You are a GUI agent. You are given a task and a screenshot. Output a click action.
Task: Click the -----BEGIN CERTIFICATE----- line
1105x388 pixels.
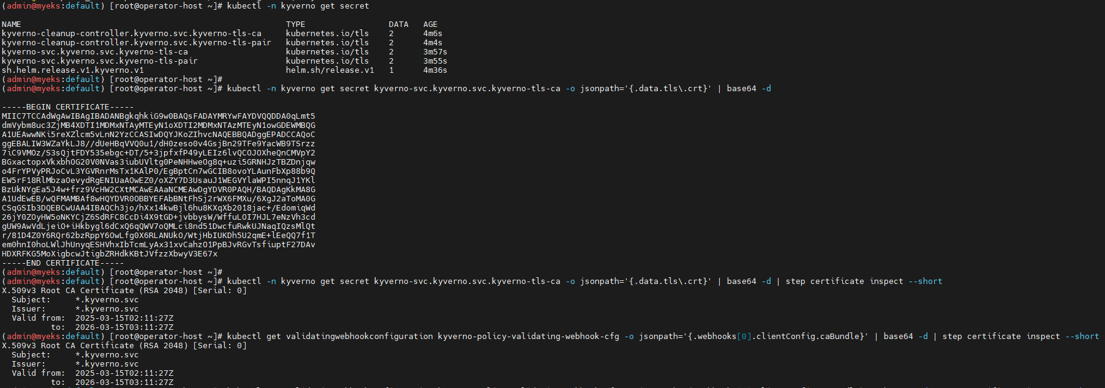coord(68,107)
